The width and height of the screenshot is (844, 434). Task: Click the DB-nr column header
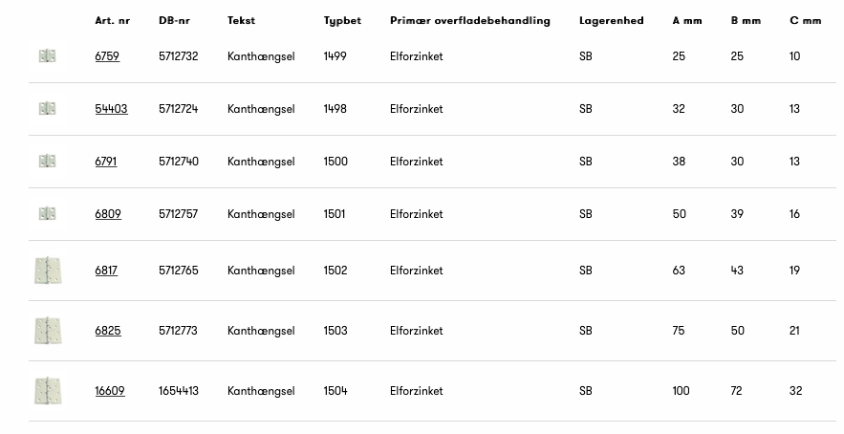click(174, 20)
